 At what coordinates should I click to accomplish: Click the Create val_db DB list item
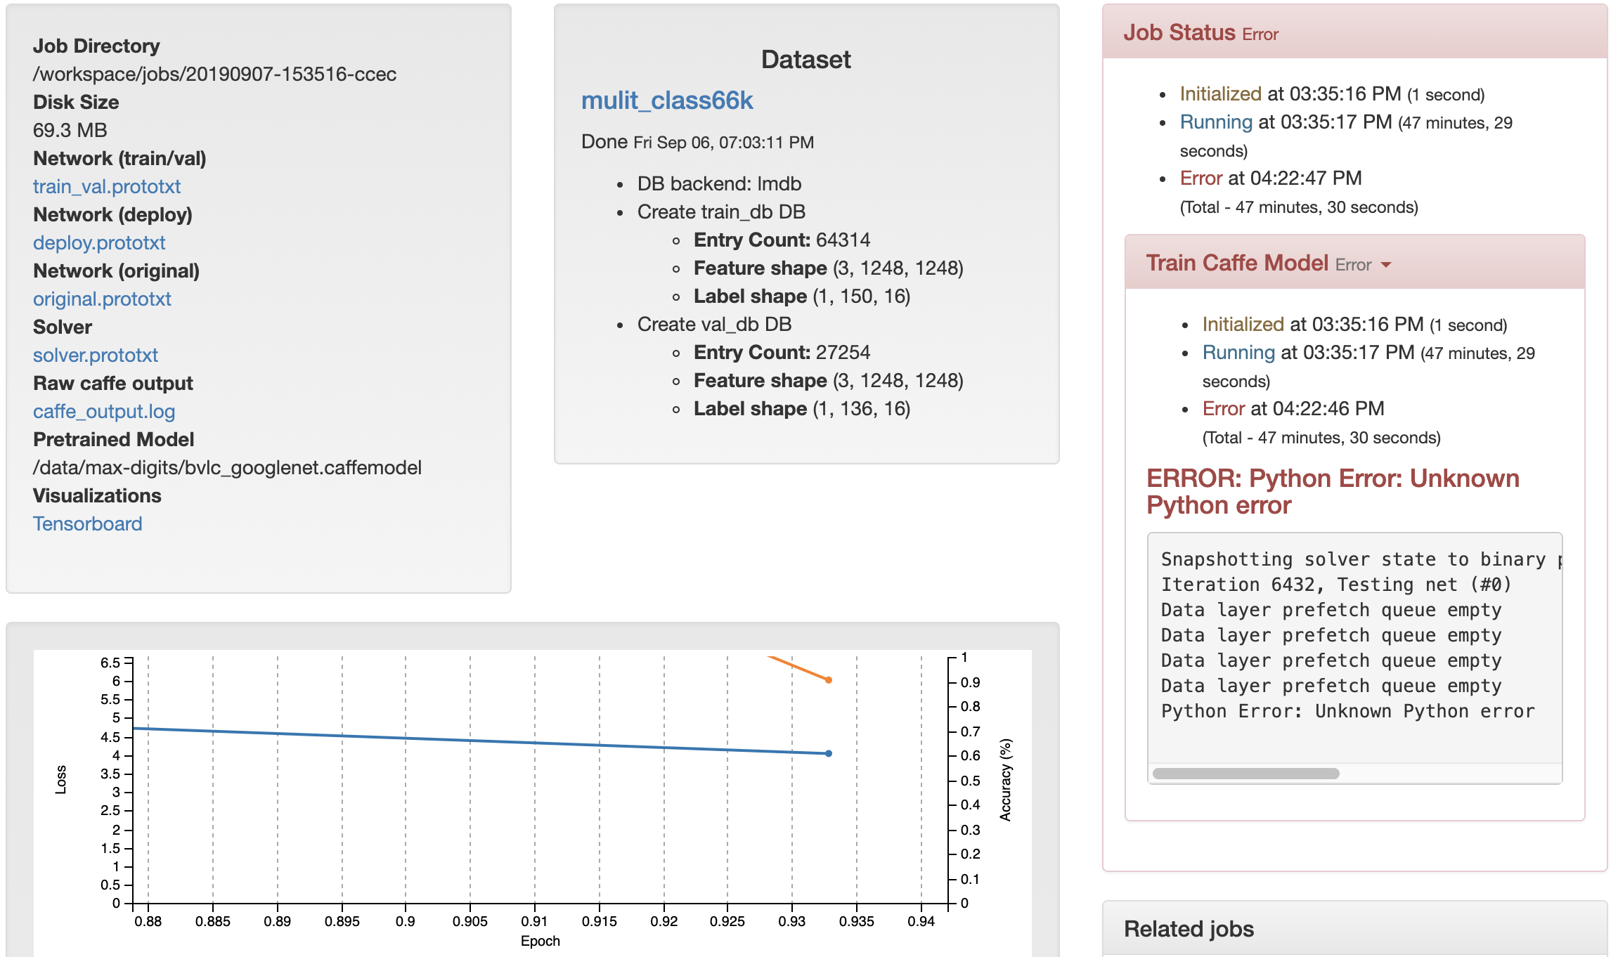point(714,324)
